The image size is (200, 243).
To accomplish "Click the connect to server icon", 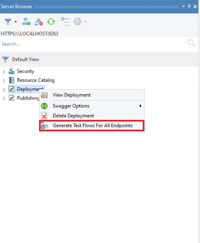I will [x=26, y=22].
